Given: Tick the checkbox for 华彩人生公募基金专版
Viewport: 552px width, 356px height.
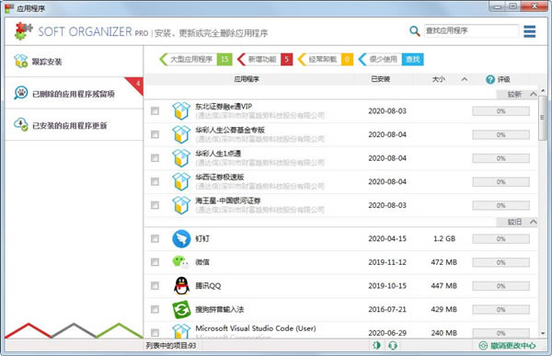Looking at the screenshot, I should (x=155, y=134).
